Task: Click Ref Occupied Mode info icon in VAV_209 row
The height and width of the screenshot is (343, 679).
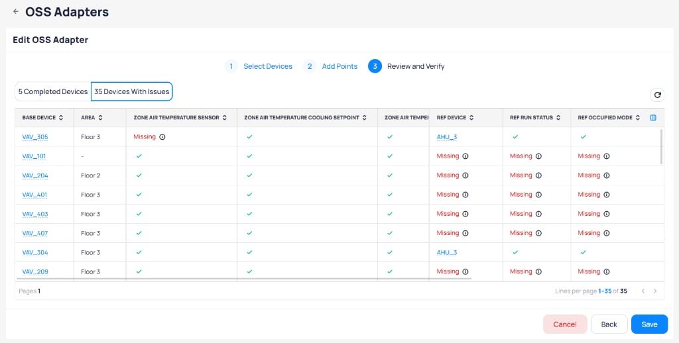Action: tap(607, 271)
